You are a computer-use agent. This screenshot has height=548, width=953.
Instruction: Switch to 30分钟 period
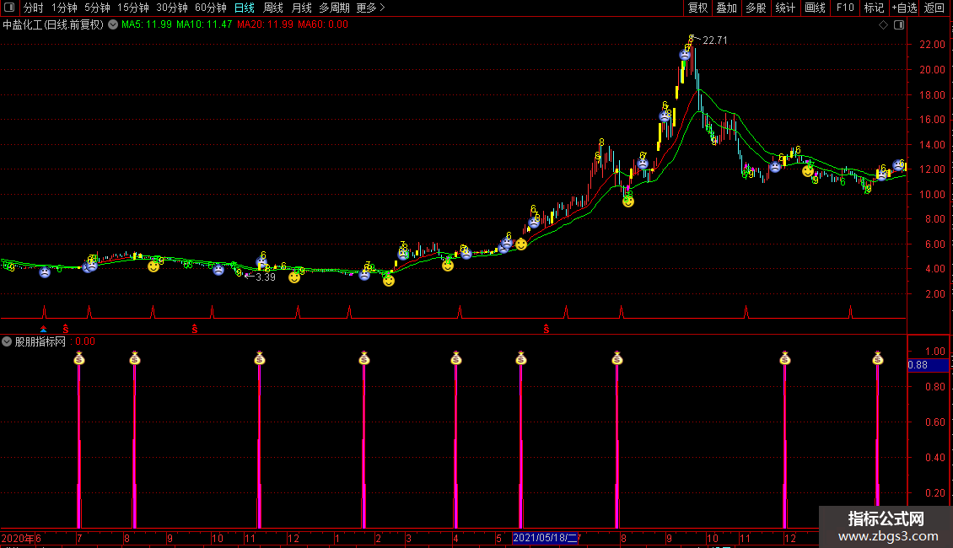(x=172, y=8)
